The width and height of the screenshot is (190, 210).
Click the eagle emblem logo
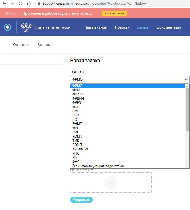pyautogui.click(x=26, y=27)
